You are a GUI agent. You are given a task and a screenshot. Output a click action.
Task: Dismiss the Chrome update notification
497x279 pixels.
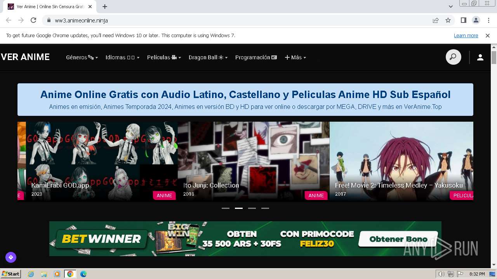point(488,36)
